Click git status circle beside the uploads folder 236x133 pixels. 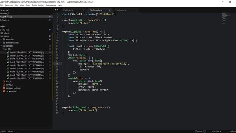click(x=50, y=46)
